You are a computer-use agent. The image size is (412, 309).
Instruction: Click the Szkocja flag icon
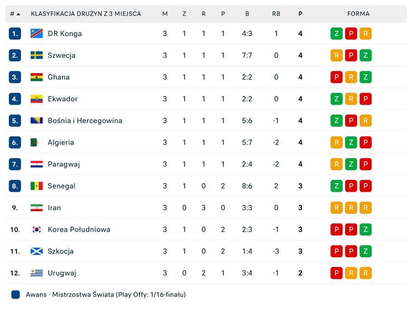37,251
